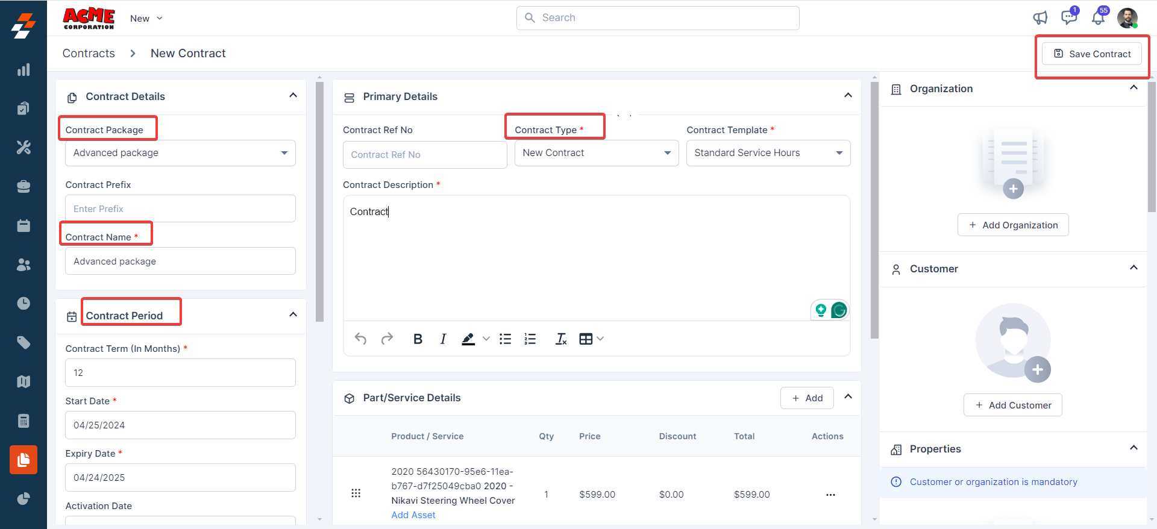Open the chat messages icon

tap(1069, 17)
